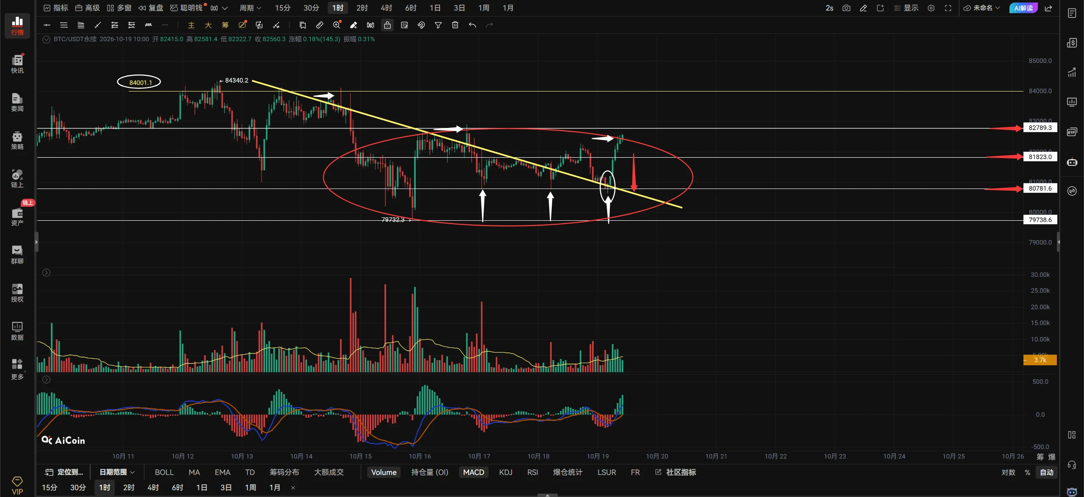Click the 82789.3 price level label
The height and width of the screenshot is (497, 1084).
point(1040,128)
